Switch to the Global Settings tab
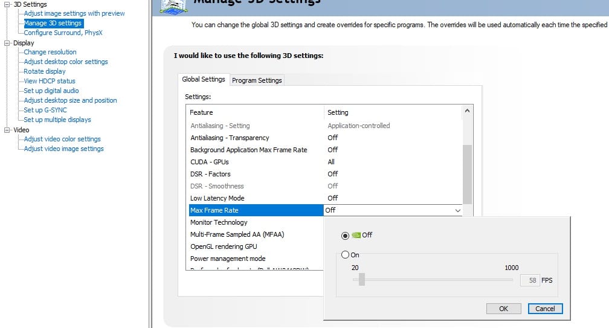Viewport: 609px width, 328px height. tap(203, 80)
